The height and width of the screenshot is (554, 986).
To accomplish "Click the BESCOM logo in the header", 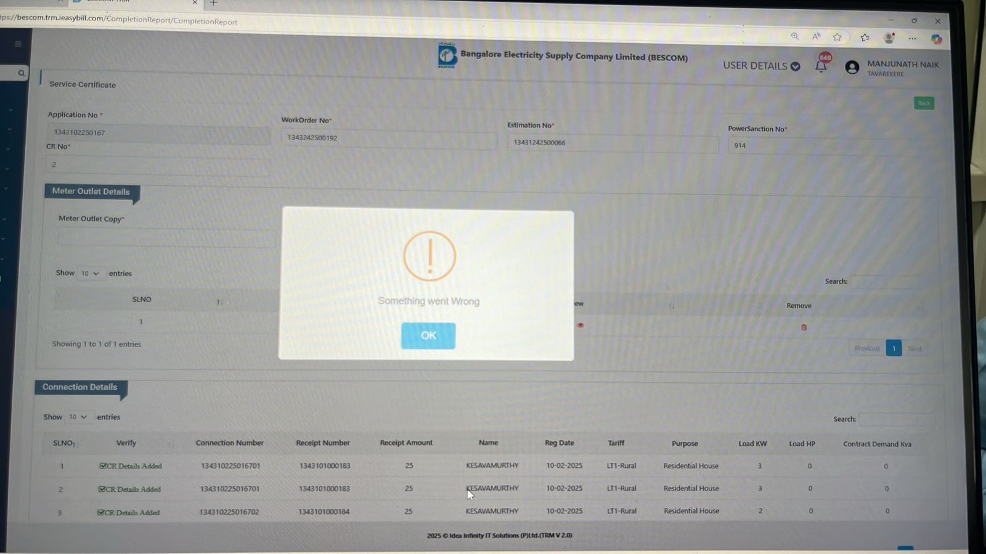I will (447, 55).
